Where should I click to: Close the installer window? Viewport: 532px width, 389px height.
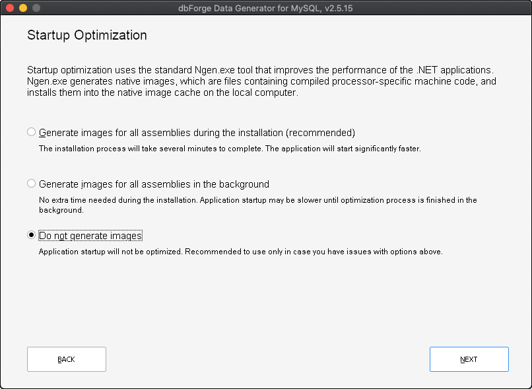(x=9, y=8)
